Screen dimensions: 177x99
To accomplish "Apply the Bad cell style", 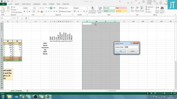I will [121, 8].
